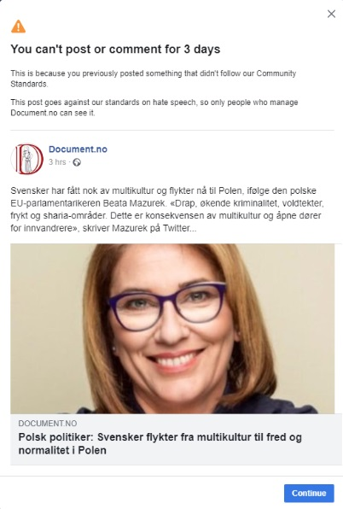Viewport: 343px width, 509px height.
Task: Click the 3 hrs post timestamp
Action: (57, 162)
